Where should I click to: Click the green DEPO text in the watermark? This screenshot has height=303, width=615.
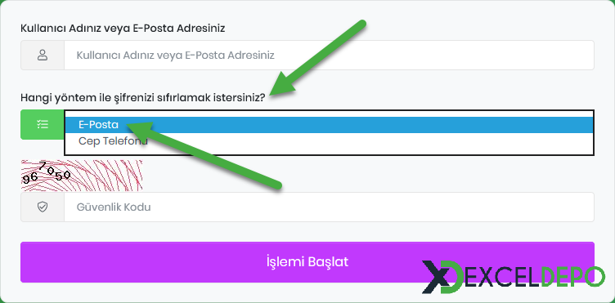[x=573, y=276]
